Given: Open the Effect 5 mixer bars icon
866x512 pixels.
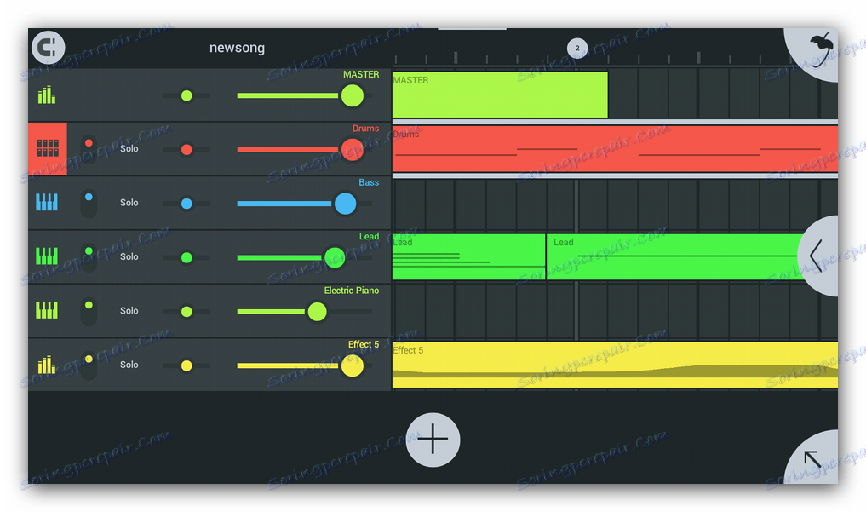Looking at the screenshot, I should click(x=47, y=365).
